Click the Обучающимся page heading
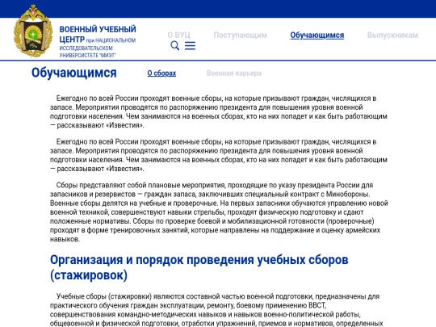The image size is (436, 327). click(x=74, y=73)
